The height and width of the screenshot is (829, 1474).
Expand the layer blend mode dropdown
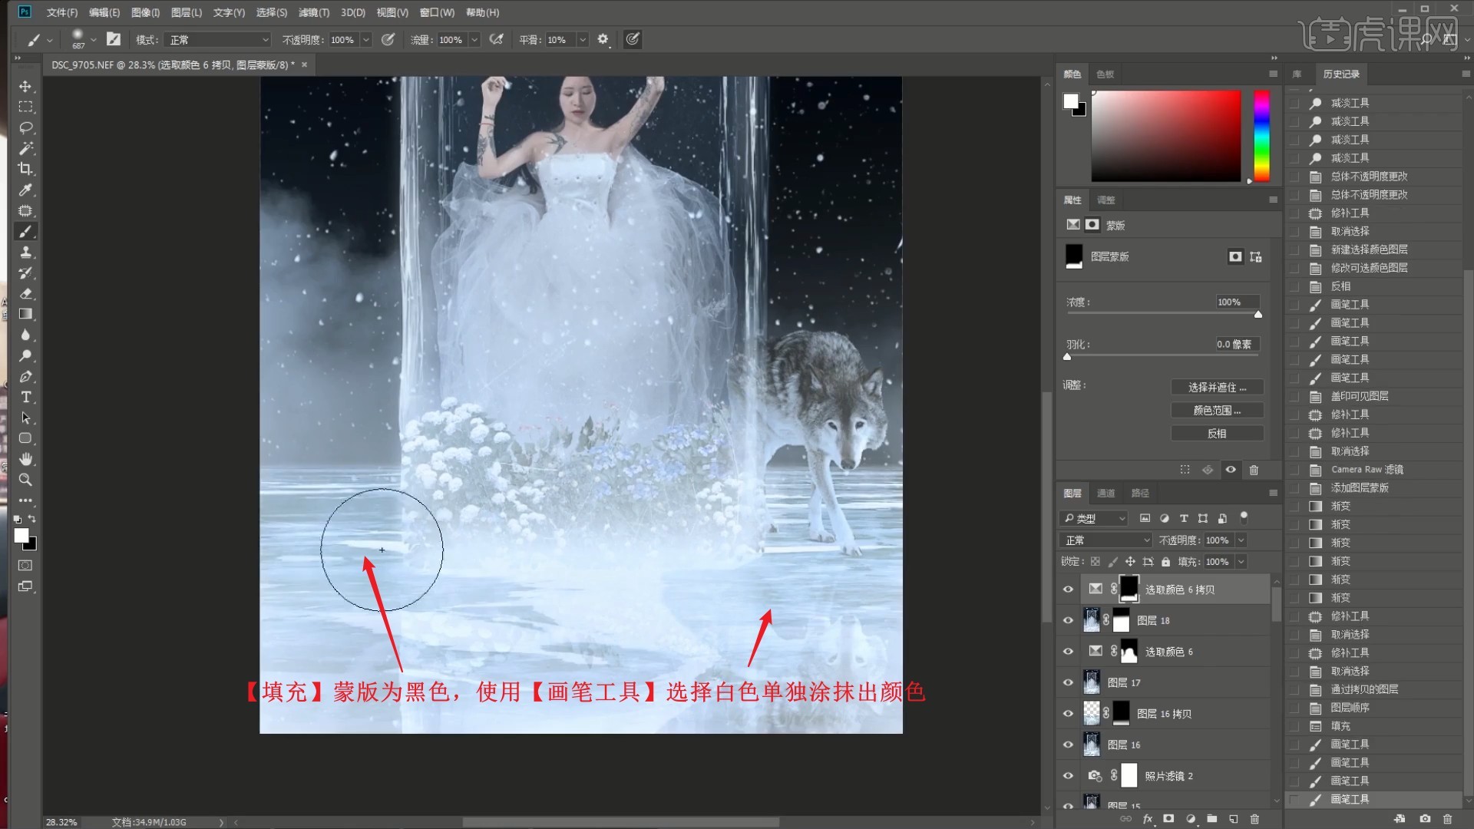[1105, 540]
